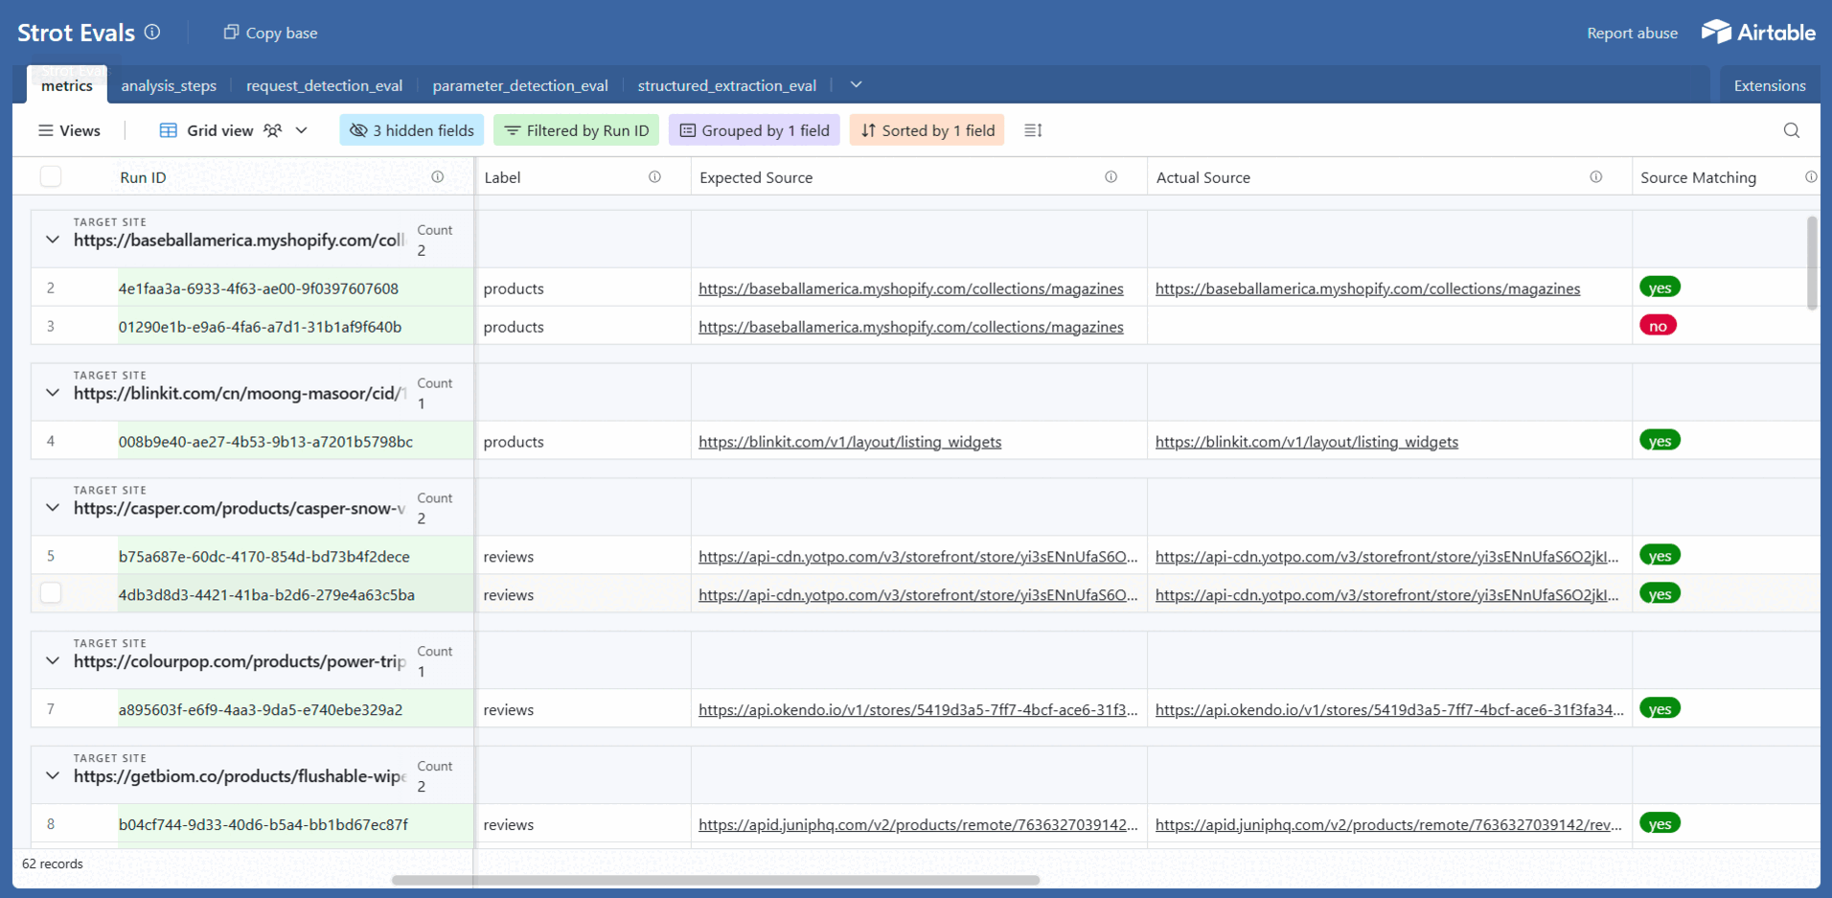
Task: Collapse the blinkit.com group
Action: click(53, 393)
